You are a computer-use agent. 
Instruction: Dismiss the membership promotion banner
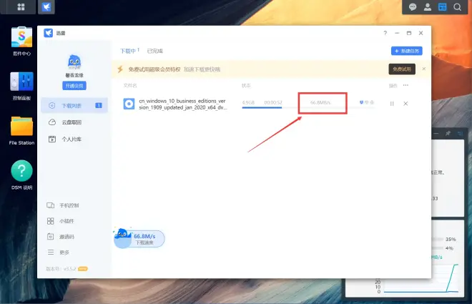(x=424, y=69)
